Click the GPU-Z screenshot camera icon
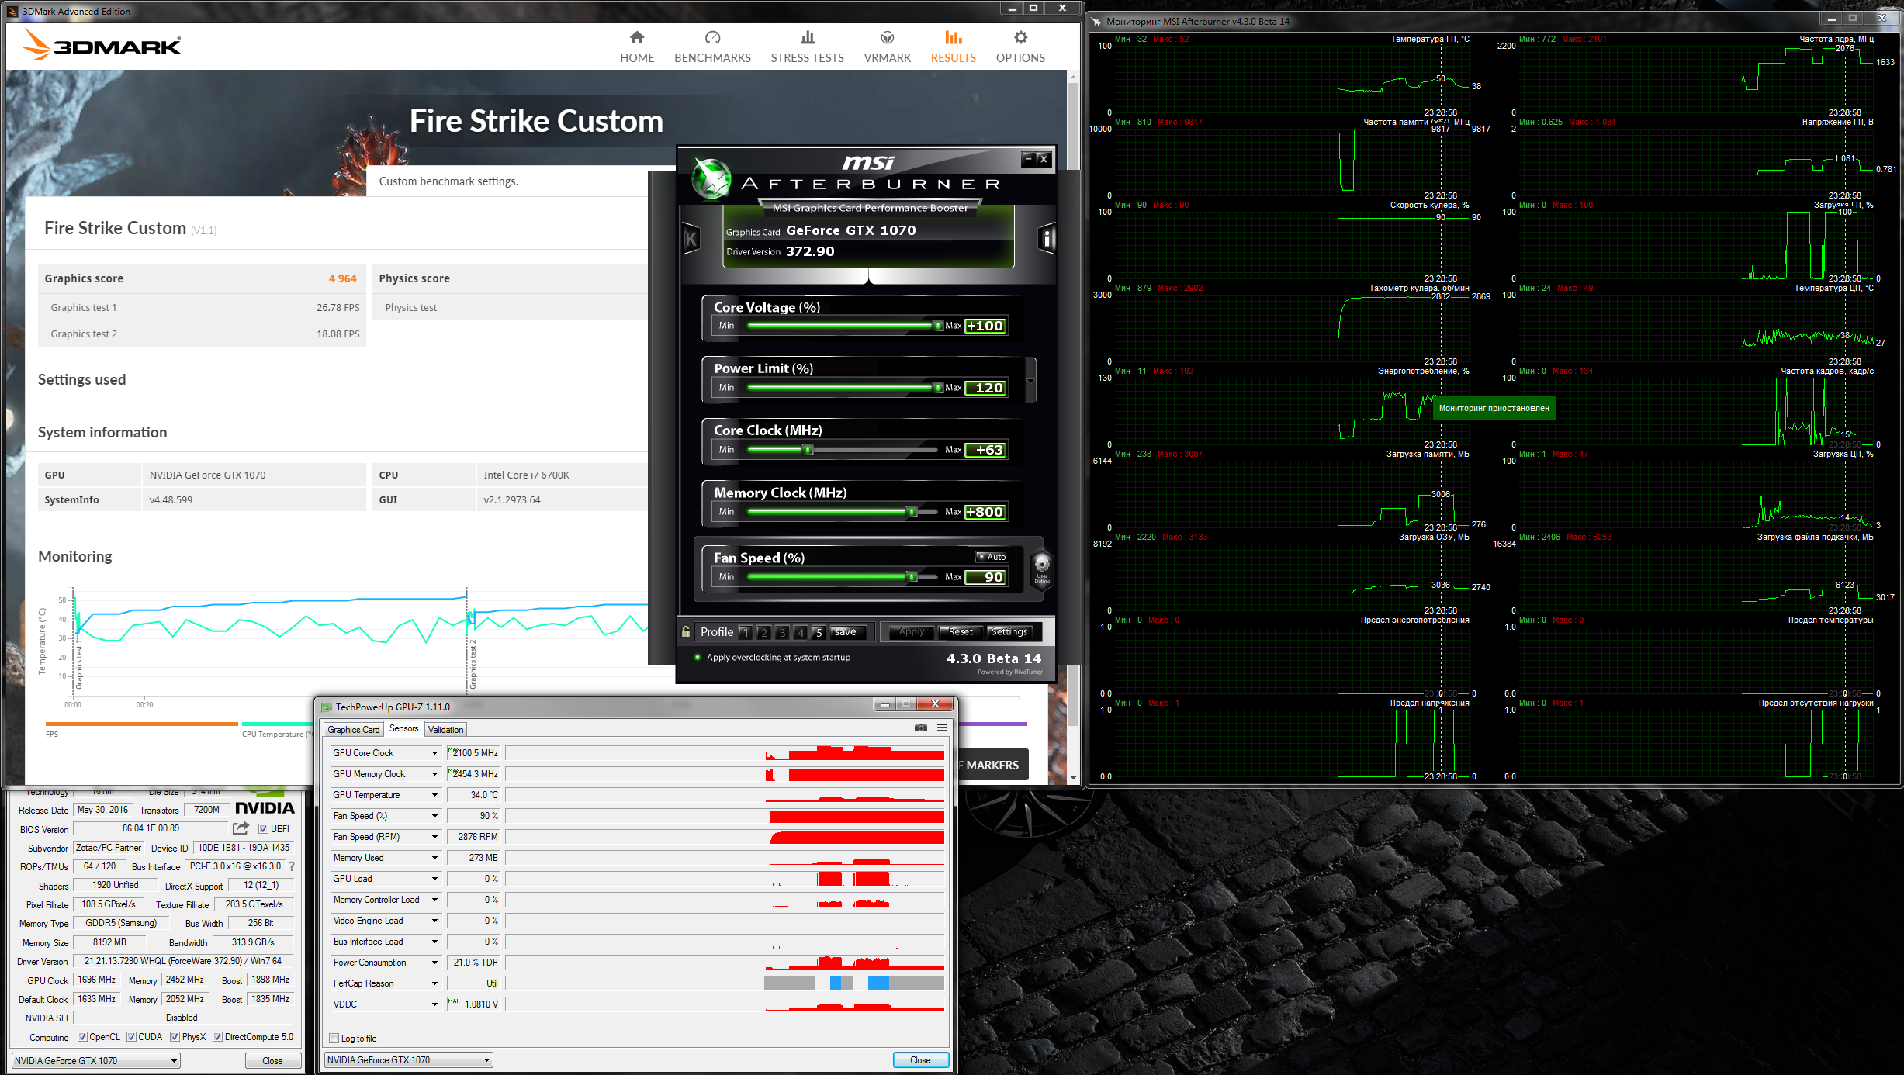 coord(920,728)
